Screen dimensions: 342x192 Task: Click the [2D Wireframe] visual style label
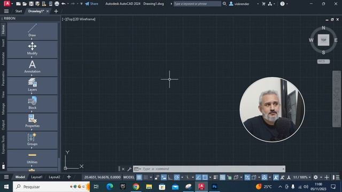(x=85, y=19)
